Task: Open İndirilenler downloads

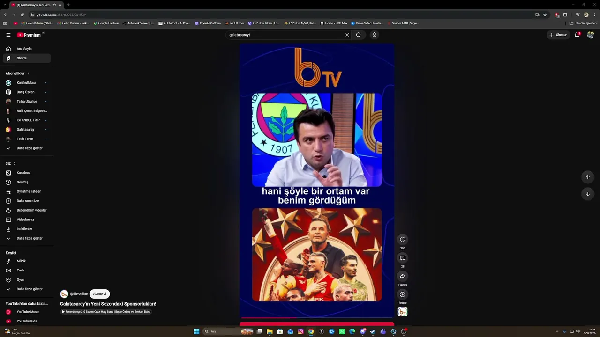Action: pos(27,229)
